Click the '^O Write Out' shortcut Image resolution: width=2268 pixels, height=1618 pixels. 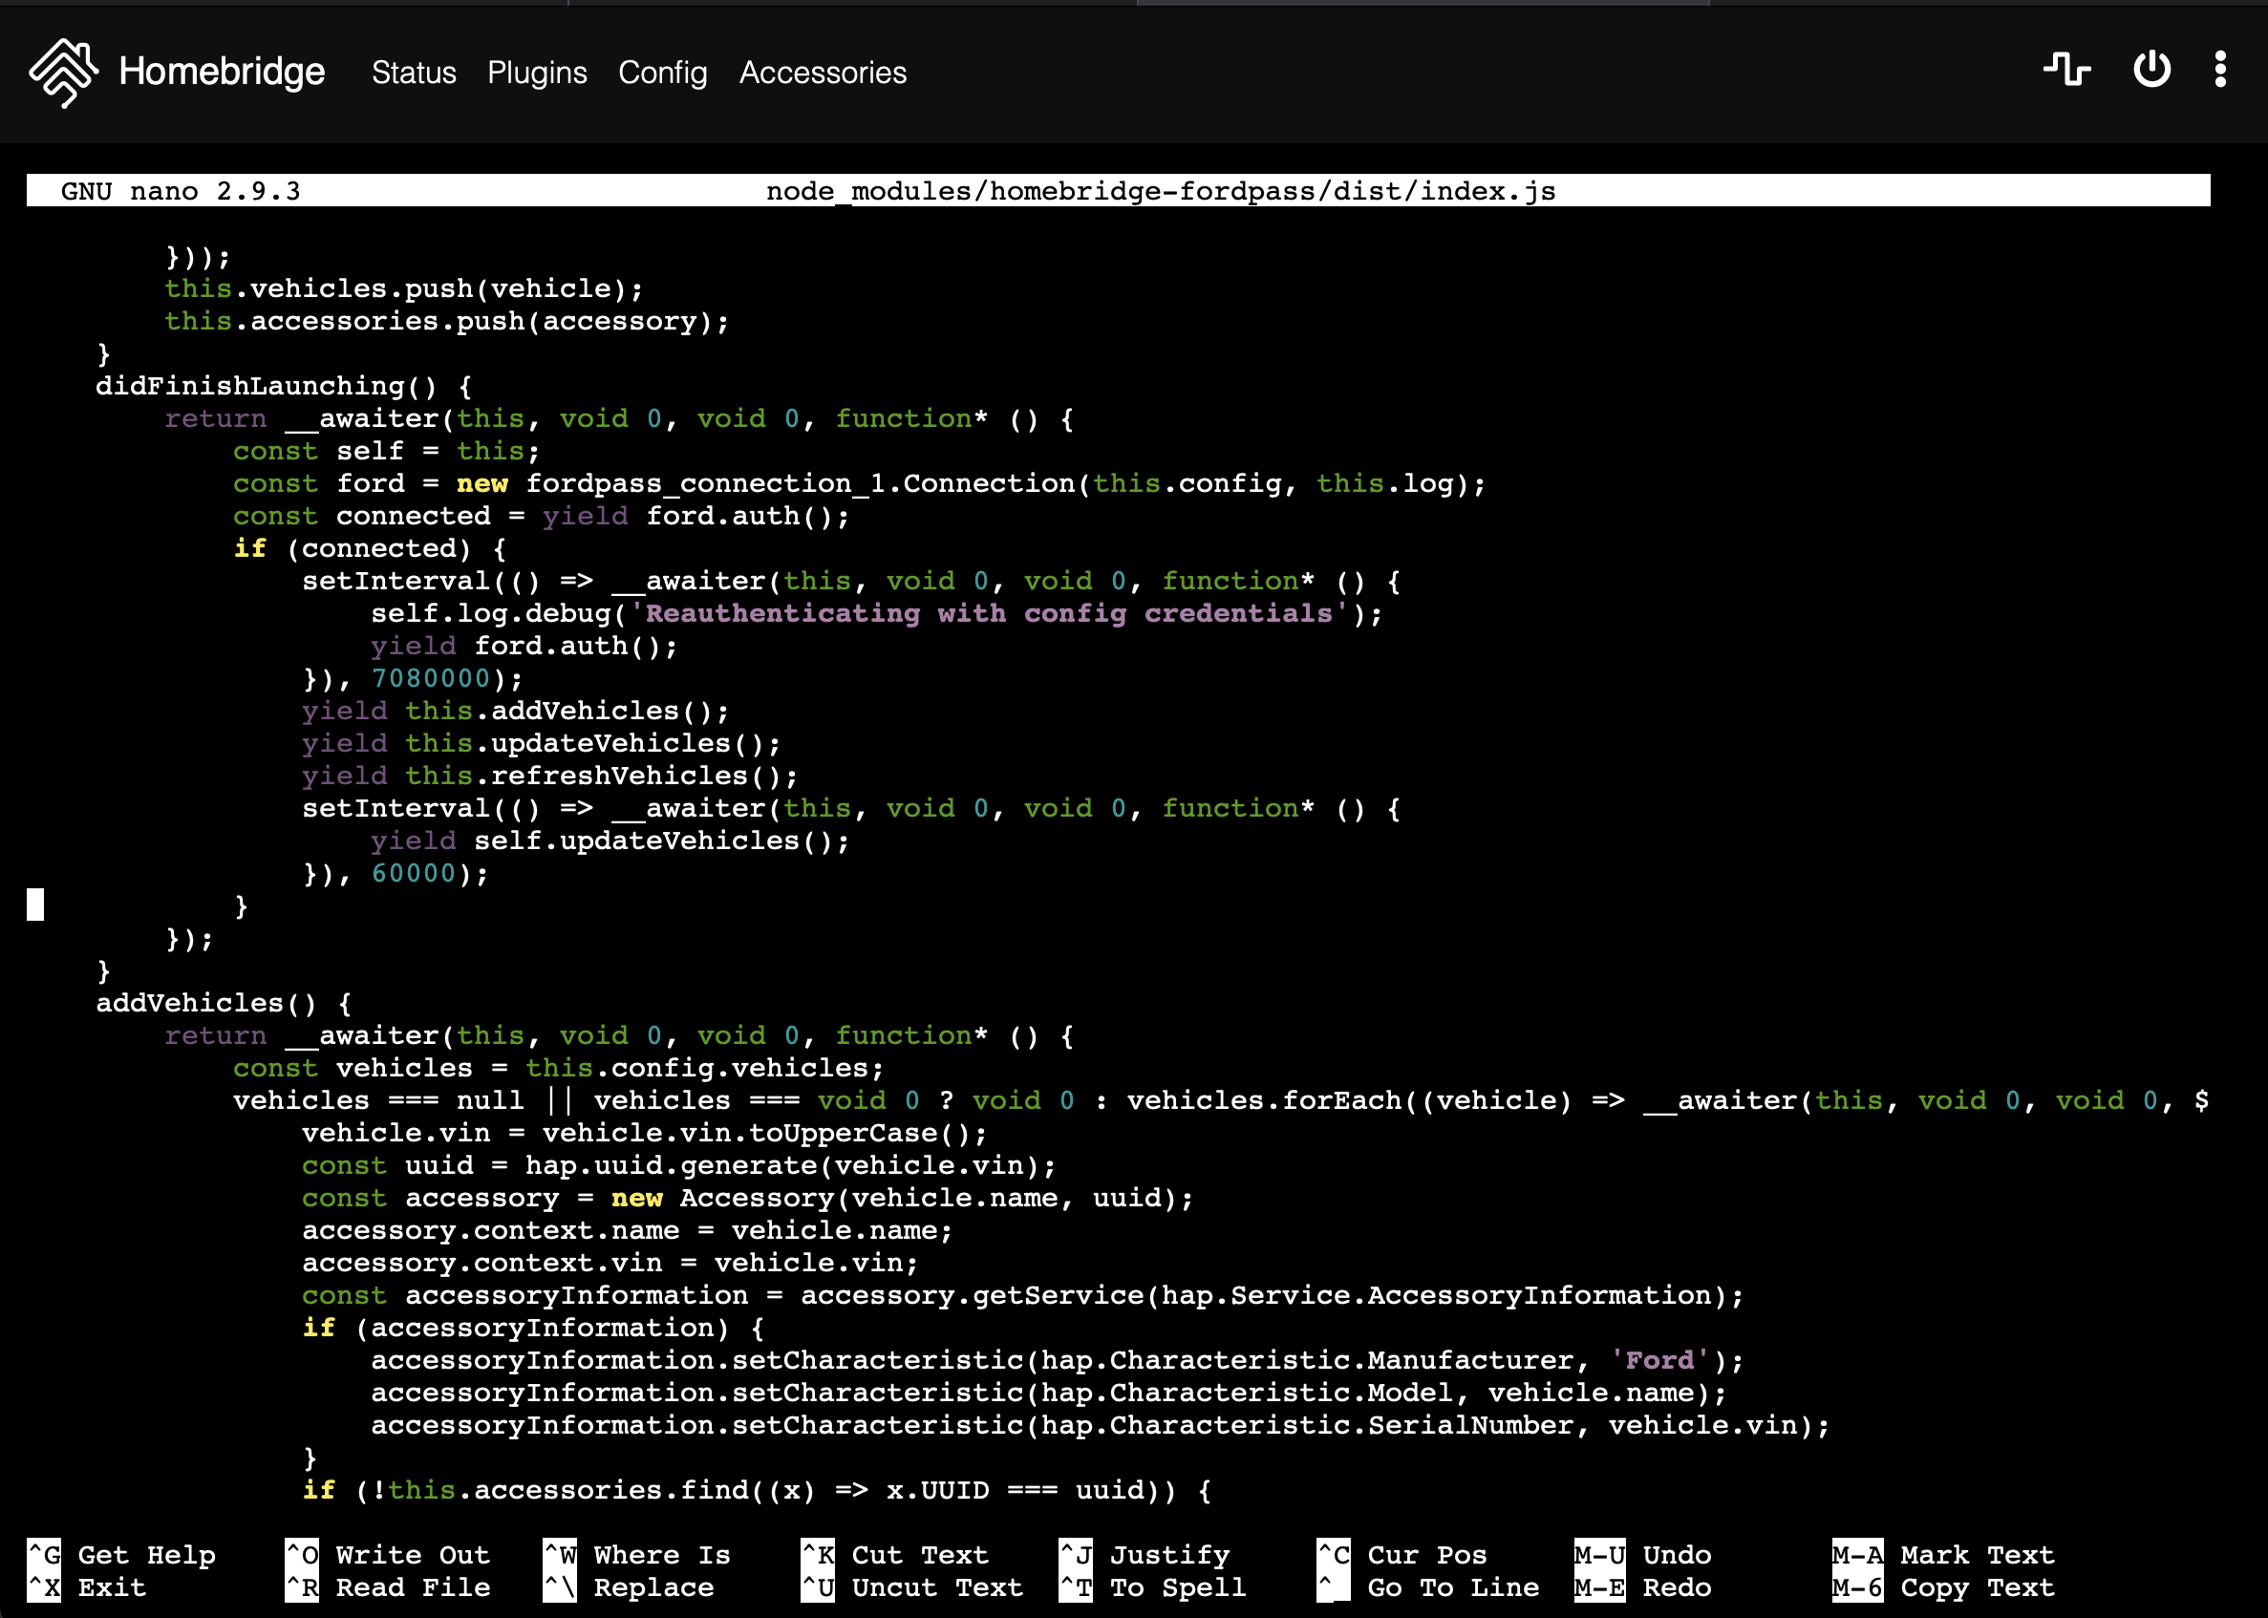pyautogui.click(x=388, y=1555)
